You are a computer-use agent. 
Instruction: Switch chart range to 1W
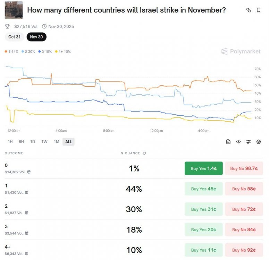coord(44,142)
